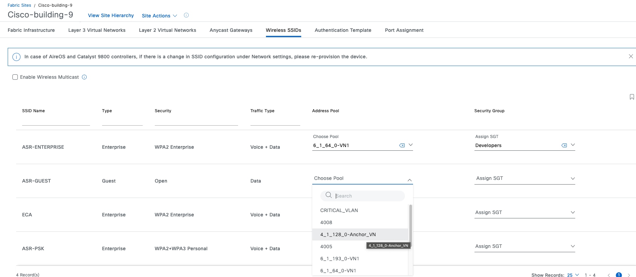This screenshot has width=636, height=277.
Task: Click View Site Hierarchy link
Action: (x=111, y=15)
